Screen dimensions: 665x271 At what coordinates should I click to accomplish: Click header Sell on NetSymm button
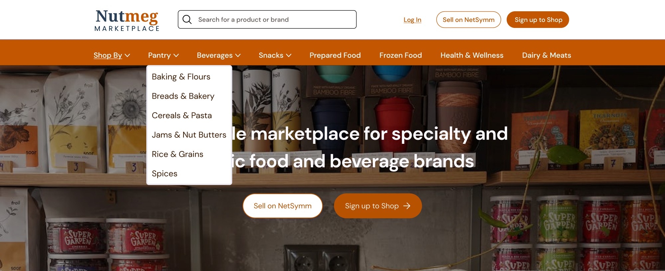(468, 20)
